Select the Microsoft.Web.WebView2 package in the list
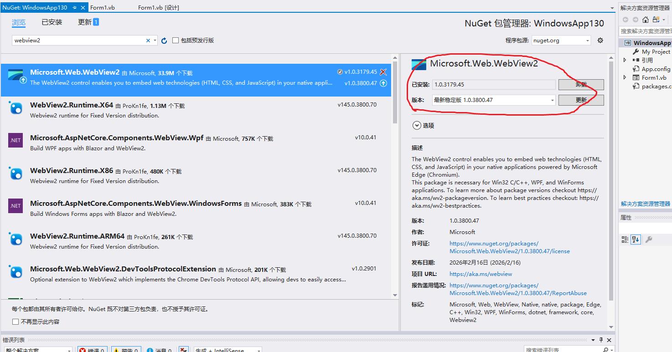The height and width of the screenshot is (352, 672). coord(196,80)
